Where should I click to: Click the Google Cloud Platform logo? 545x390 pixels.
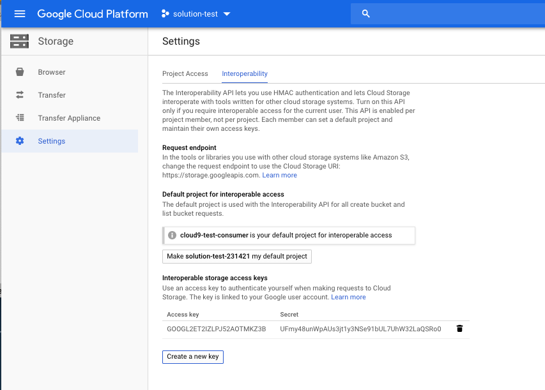click(x=93, y=14)
